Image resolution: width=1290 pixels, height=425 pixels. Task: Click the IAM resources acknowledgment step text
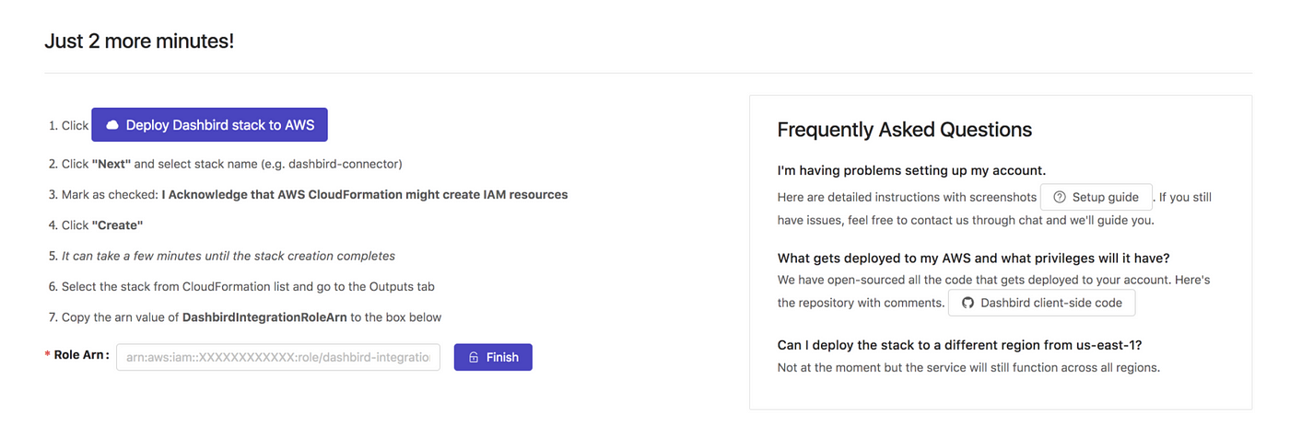314,195
